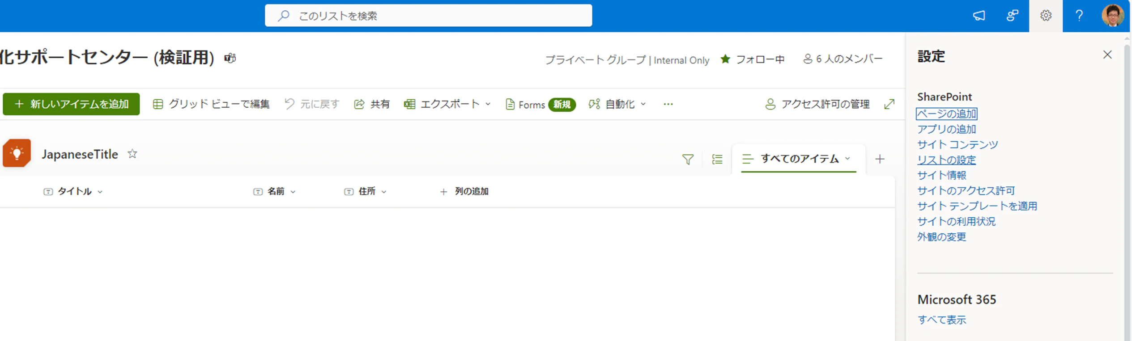Open the 6 人のメンバー members link
This screenshot has width=1132, height=341.
point(843,59)
